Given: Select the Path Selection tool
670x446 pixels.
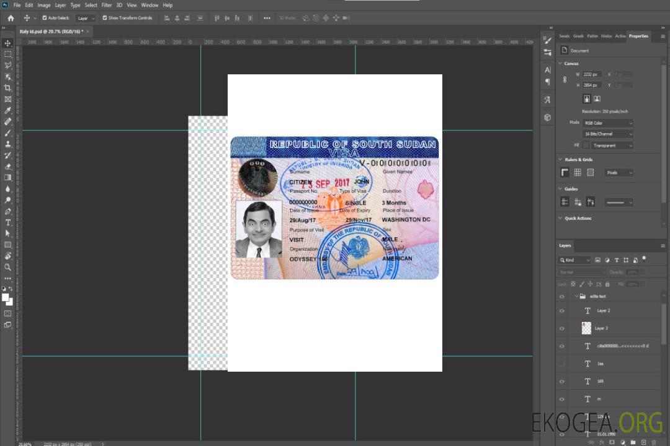Looking at the screenshot, I should coord(7,234).
